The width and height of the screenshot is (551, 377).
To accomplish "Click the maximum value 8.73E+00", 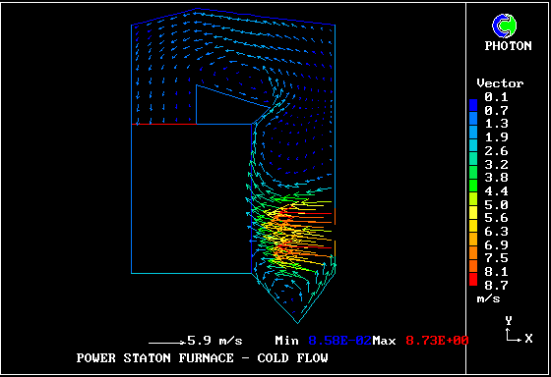I will click(437, 341).
